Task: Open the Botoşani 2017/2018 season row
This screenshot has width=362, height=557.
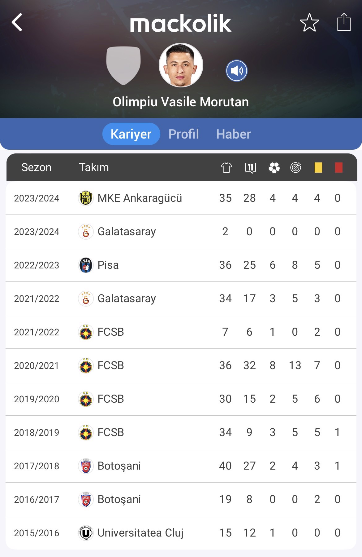Action: click(x=181, y=466)
